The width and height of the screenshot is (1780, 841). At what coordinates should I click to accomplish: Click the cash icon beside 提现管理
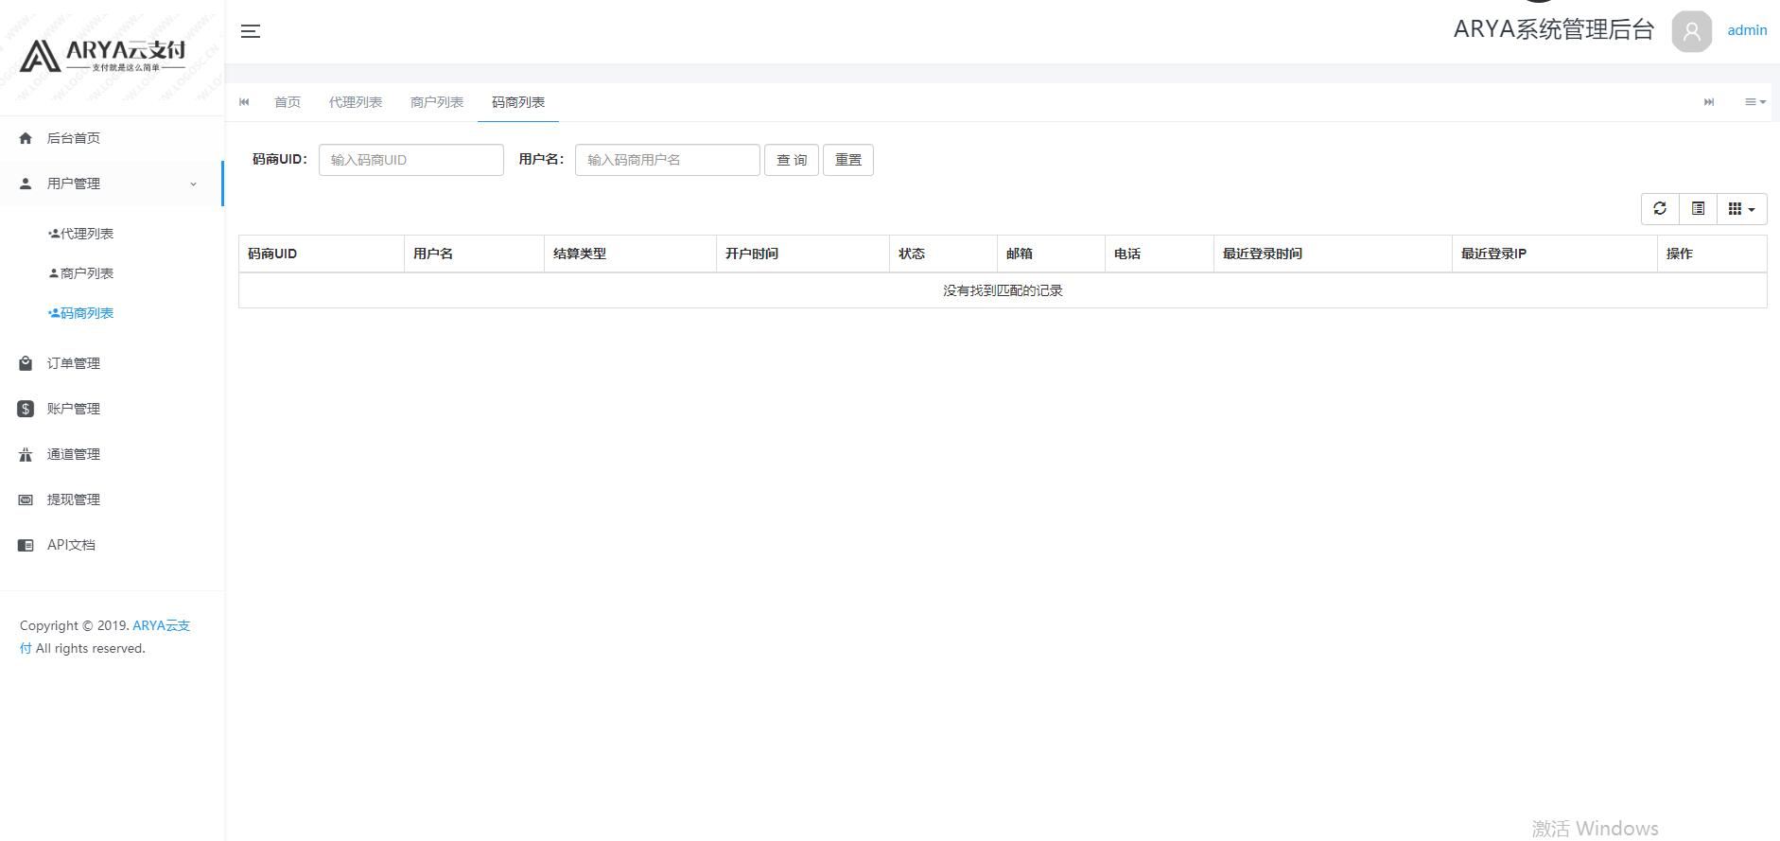26,499
